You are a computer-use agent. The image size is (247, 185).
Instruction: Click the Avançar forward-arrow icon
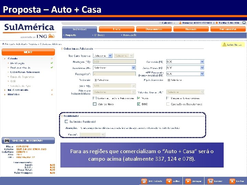[188, 181]
